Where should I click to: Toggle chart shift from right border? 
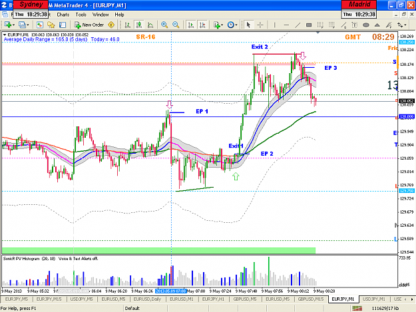pos(202,25)
